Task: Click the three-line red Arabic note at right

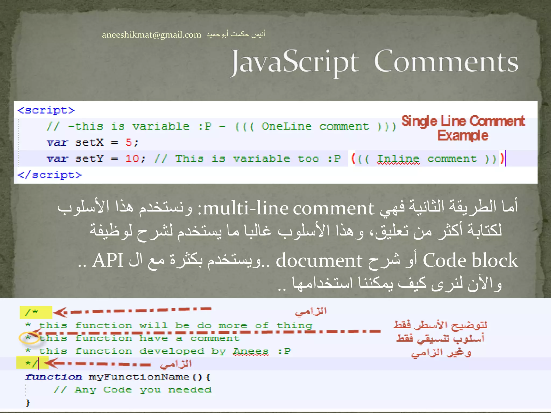Action: (x=441, y=339)
